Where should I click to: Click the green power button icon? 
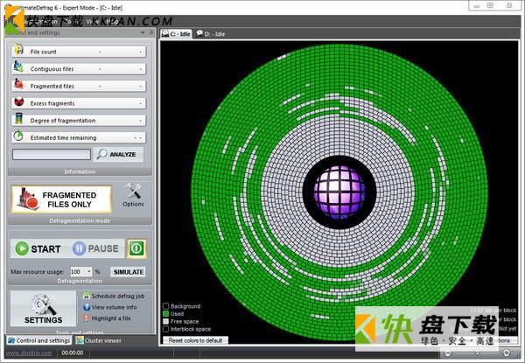[136, 248]
